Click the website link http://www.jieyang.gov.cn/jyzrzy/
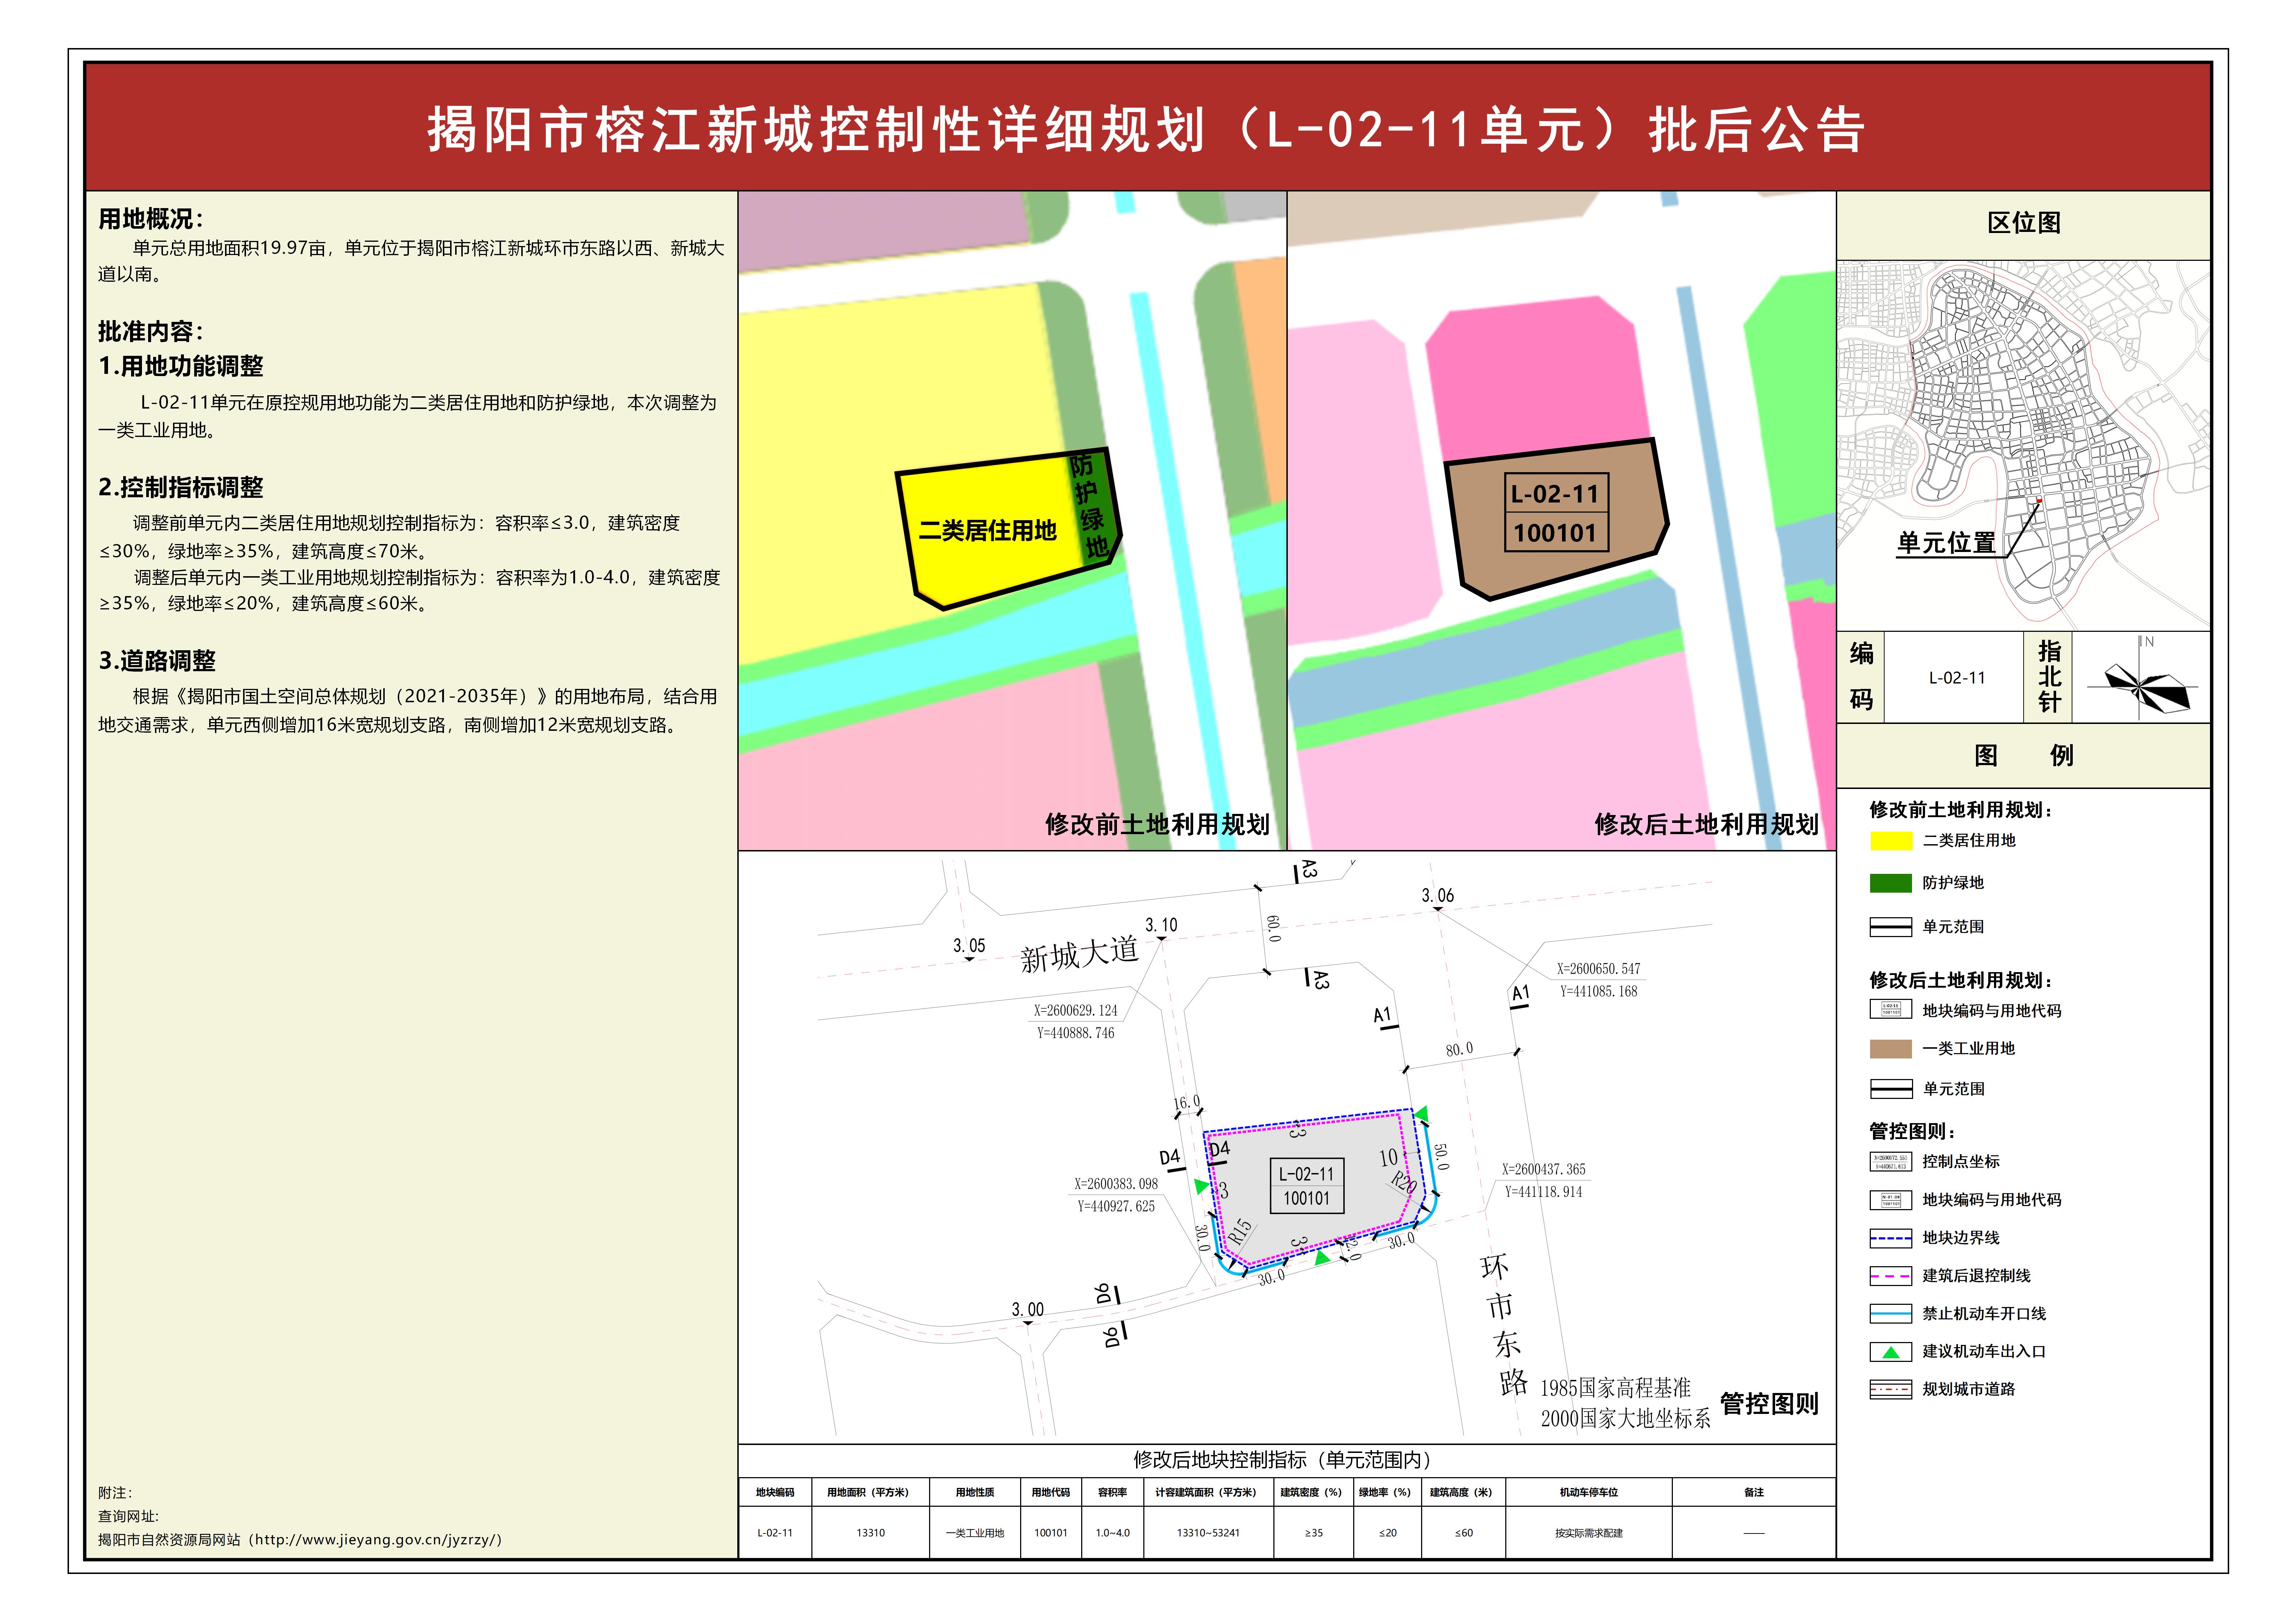 tap(378, 1540)
